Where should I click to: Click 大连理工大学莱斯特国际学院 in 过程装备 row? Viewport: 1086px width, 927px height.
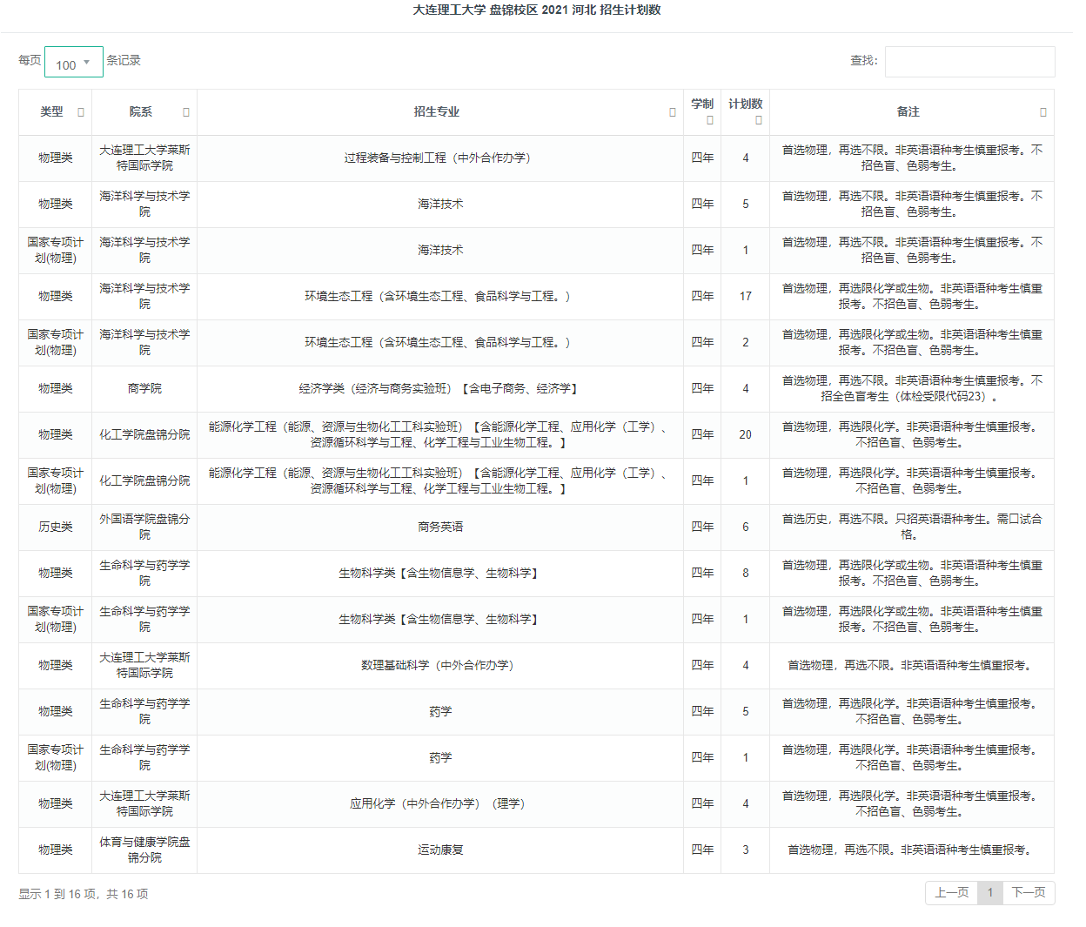click(x=144, y=158)
